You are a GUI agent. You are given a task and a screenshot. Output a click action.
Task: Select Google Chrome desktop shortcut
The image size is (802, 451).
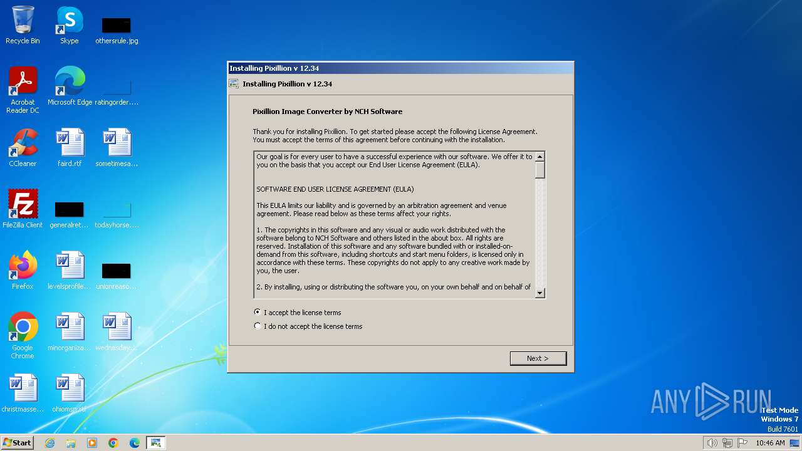(23, 336)
